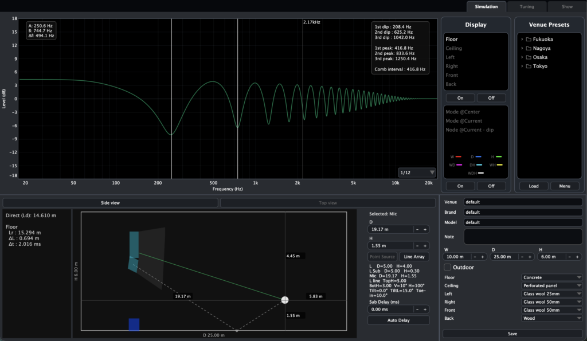
Task: Click the Venue name field
Action: [x=523, y=202]
